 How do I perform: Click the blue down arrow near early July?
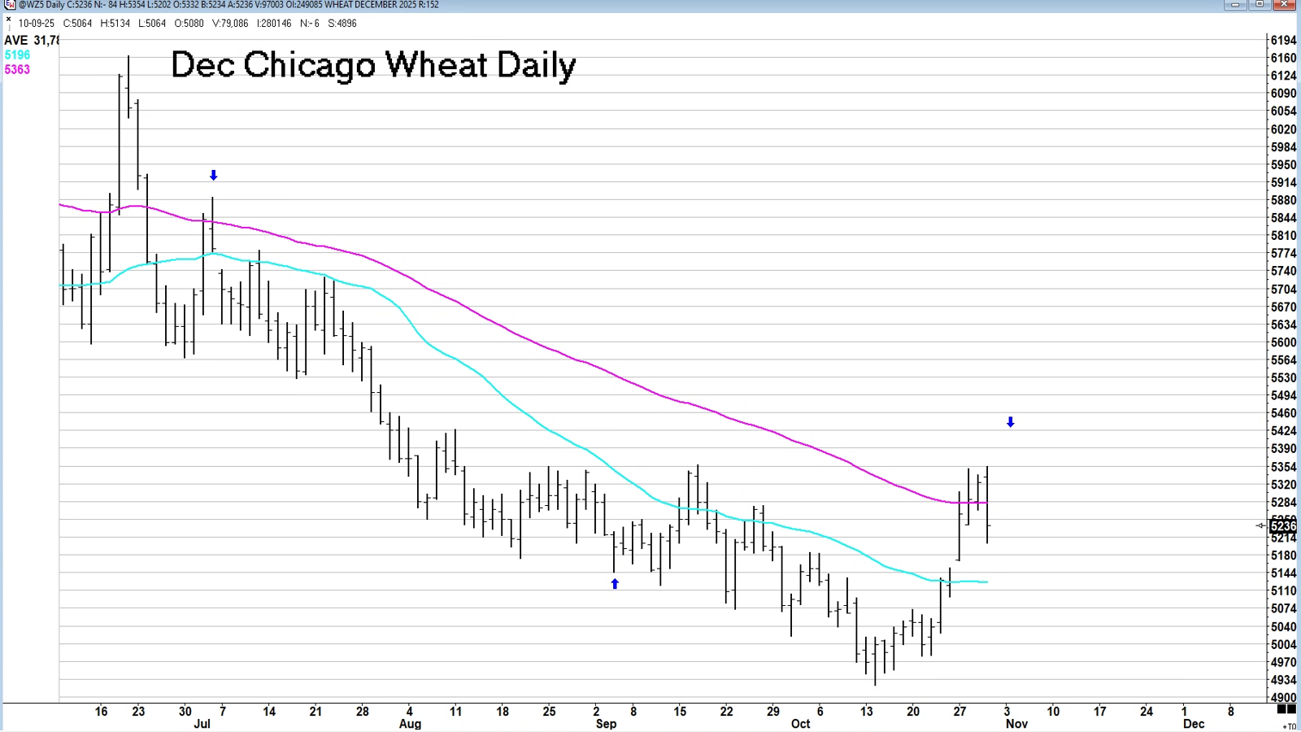[x=214, y=176]
